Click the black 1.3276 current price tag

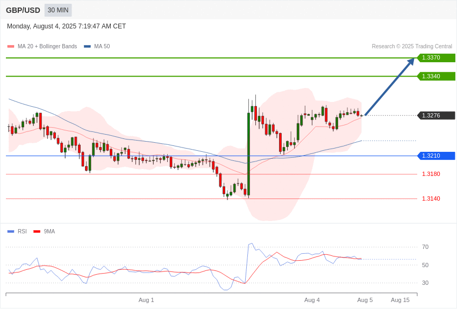coord(437,115)
